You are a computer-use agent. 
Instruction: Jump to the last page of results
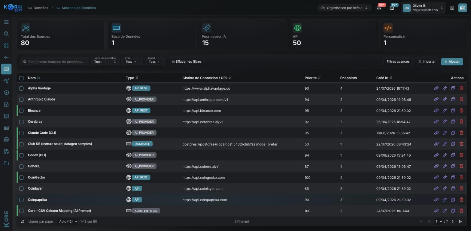pos(460,221)
